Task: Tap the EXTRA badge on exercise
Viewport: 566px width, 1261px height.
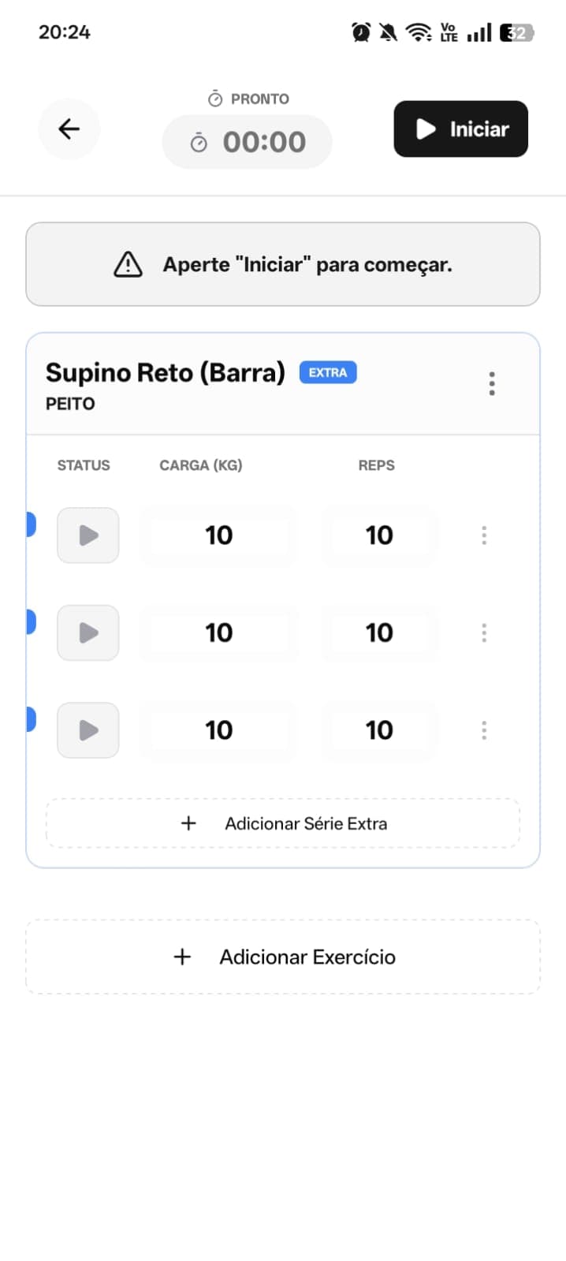Action: coord(328,372)
